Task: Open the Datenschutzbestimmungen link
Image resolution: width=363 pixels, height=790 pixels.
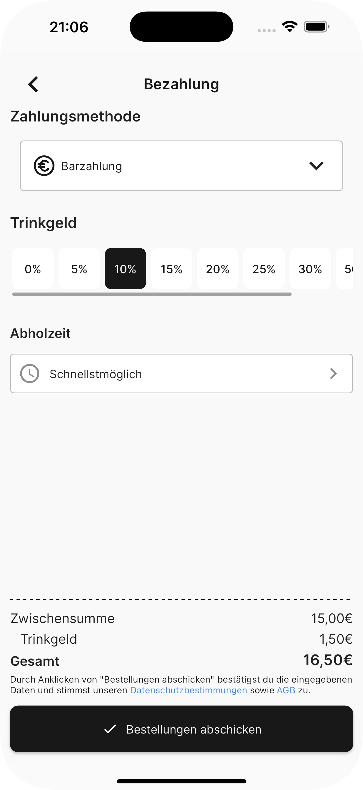Action: (x=189, y=690)
